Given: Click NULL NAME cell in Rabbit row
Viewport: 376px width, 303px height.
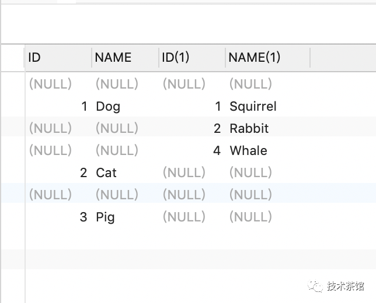Looking at the screenshot, I should [117, 128].
